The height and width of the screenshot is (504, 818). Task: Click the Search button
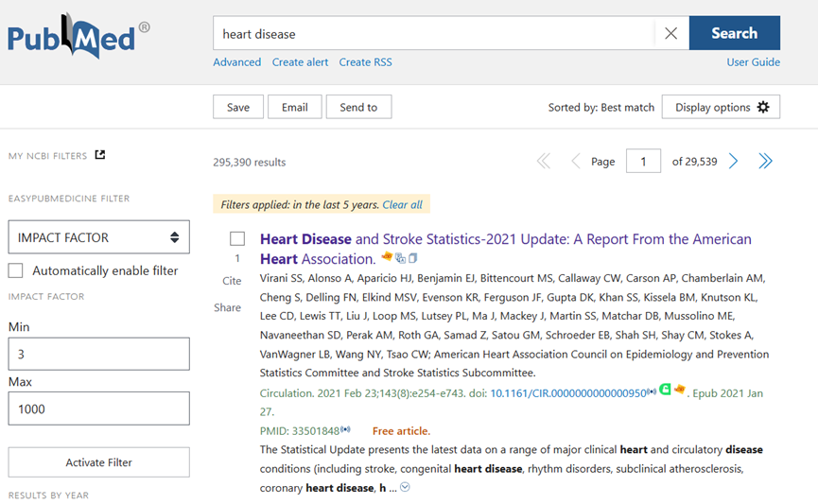[x=735, y=33]
